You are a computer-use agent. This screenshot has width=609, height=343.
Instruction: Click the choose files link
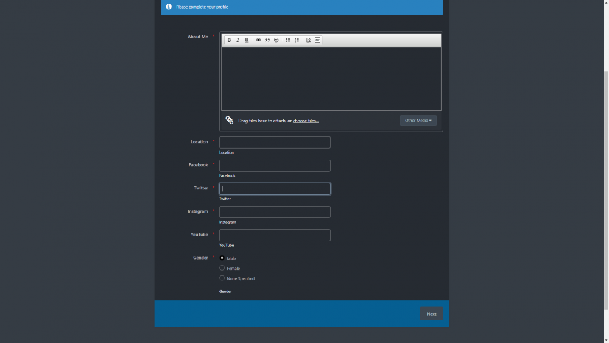point(305,121)
